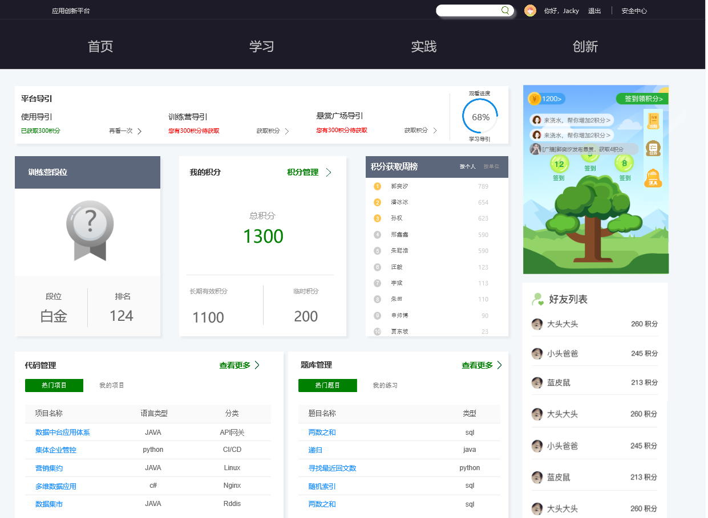Click the tree in the points game

coord(595,219)
